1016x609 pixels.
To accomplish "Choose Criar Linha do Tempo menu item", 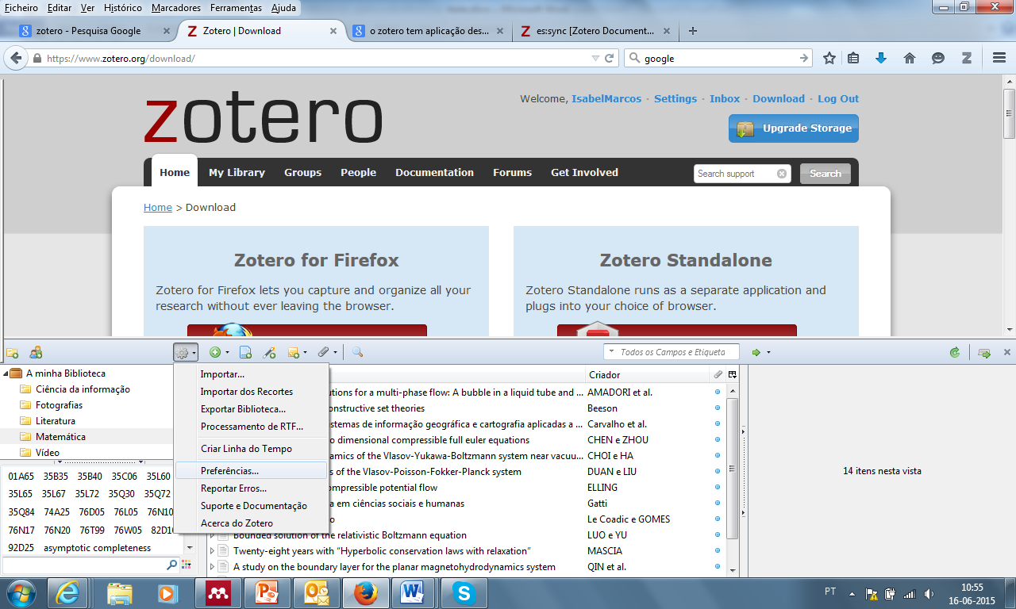I will [x=251, y=449].
